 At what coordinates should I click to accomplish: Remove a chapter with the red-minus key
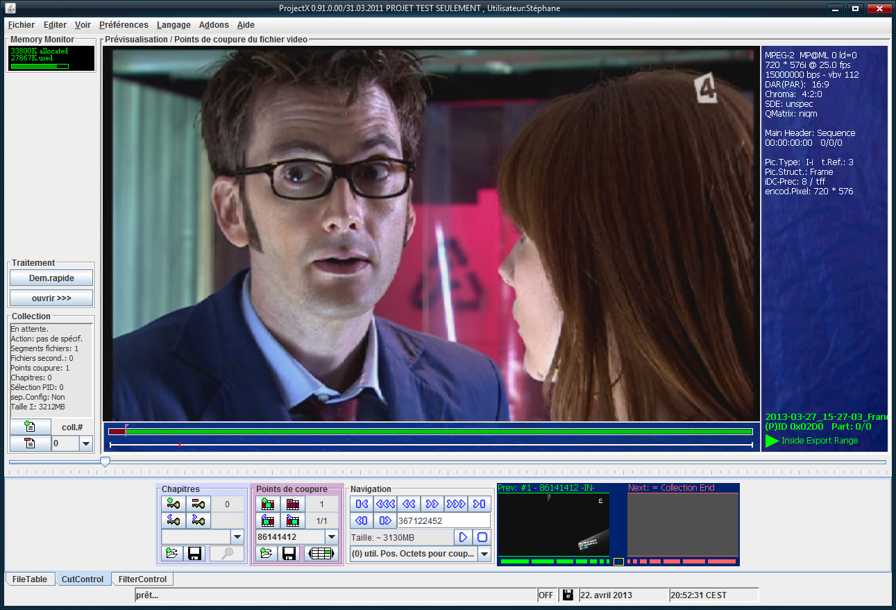pos(198,504)
